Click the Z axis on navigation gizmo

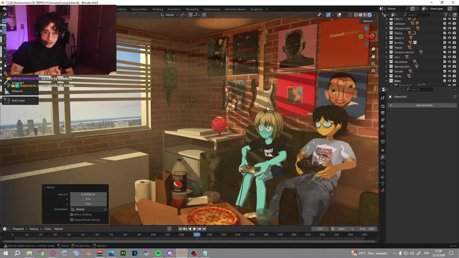366,28
